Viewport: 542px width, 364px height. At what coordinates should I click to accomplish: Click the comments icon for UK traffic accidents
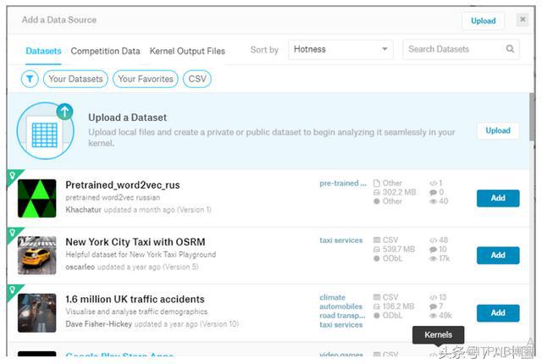[x=433, y=306]
